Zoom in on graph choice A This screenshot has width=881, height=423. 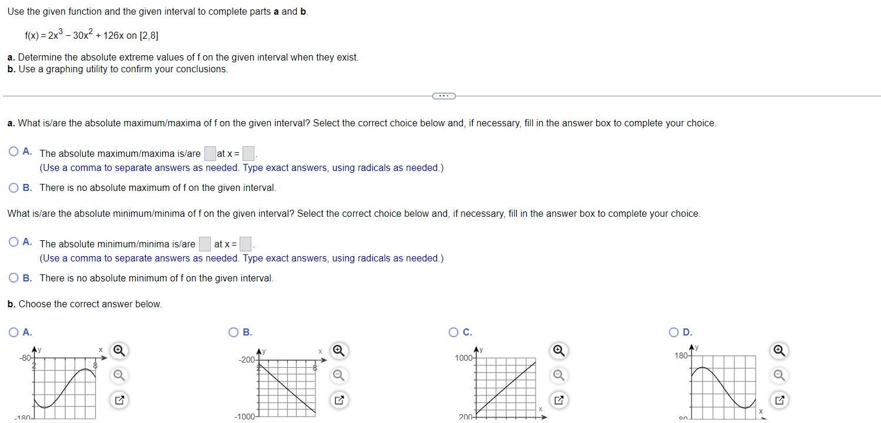118,350
